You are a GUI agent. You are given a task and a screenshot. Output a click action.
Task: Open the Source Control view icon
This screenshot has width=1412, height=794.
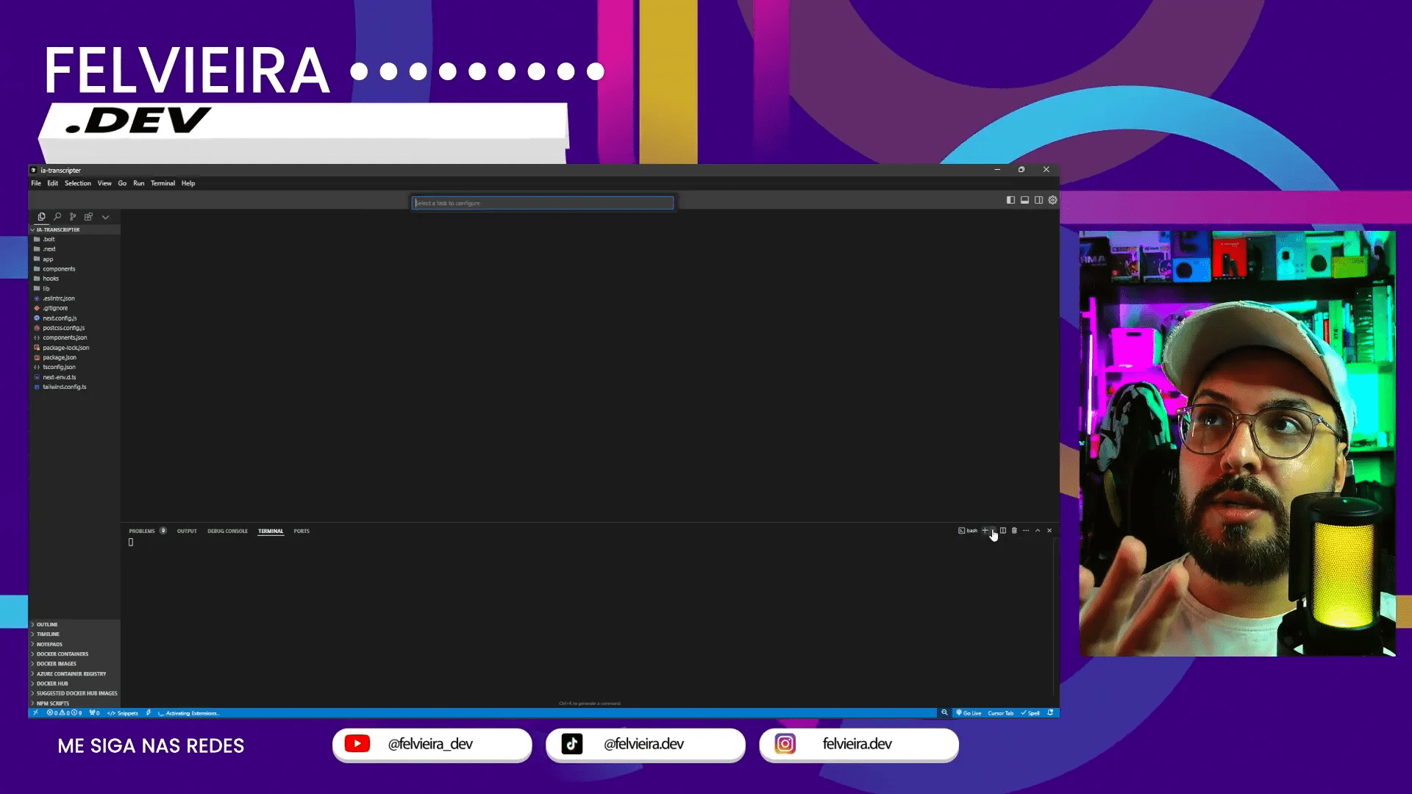[x=73, y=217]
